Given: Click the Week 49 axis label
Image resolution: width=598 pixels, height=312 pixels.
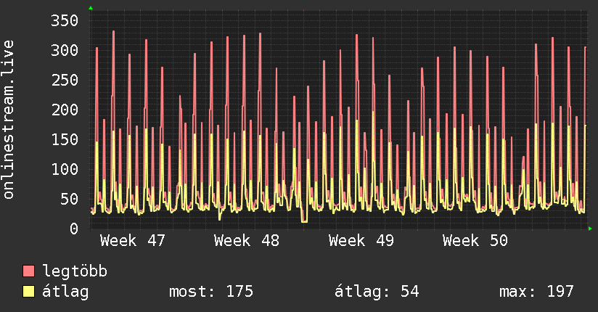Looking at the screenshot, I should (x=361, y=241).
